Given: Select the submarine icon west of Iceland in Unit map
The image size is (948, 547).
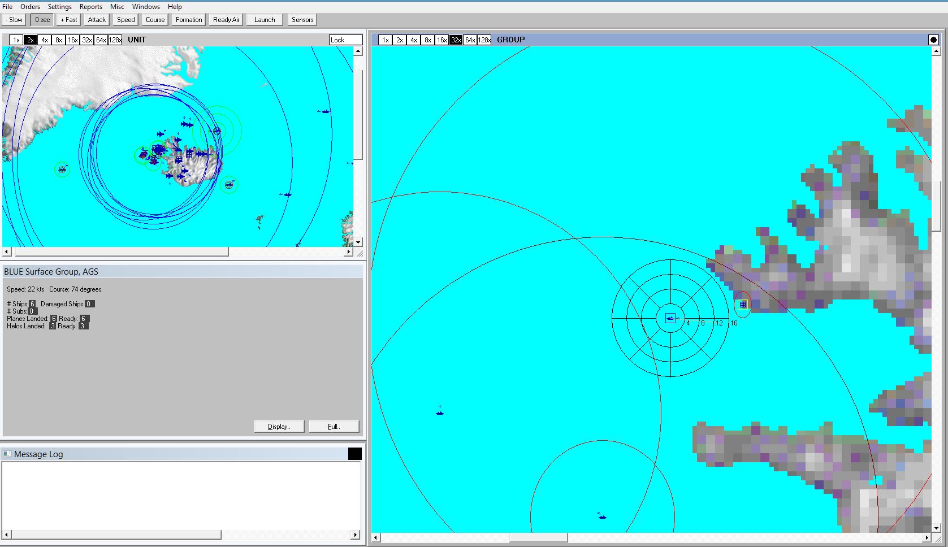Looking at the screenshot, I should pyautogui.click(x=62, y=169).
